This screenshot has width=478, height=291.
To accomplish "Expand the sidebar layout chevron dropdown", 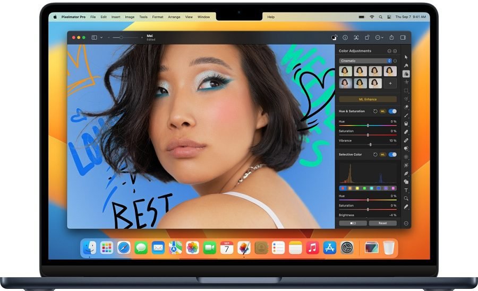I will tap(101, 38).
